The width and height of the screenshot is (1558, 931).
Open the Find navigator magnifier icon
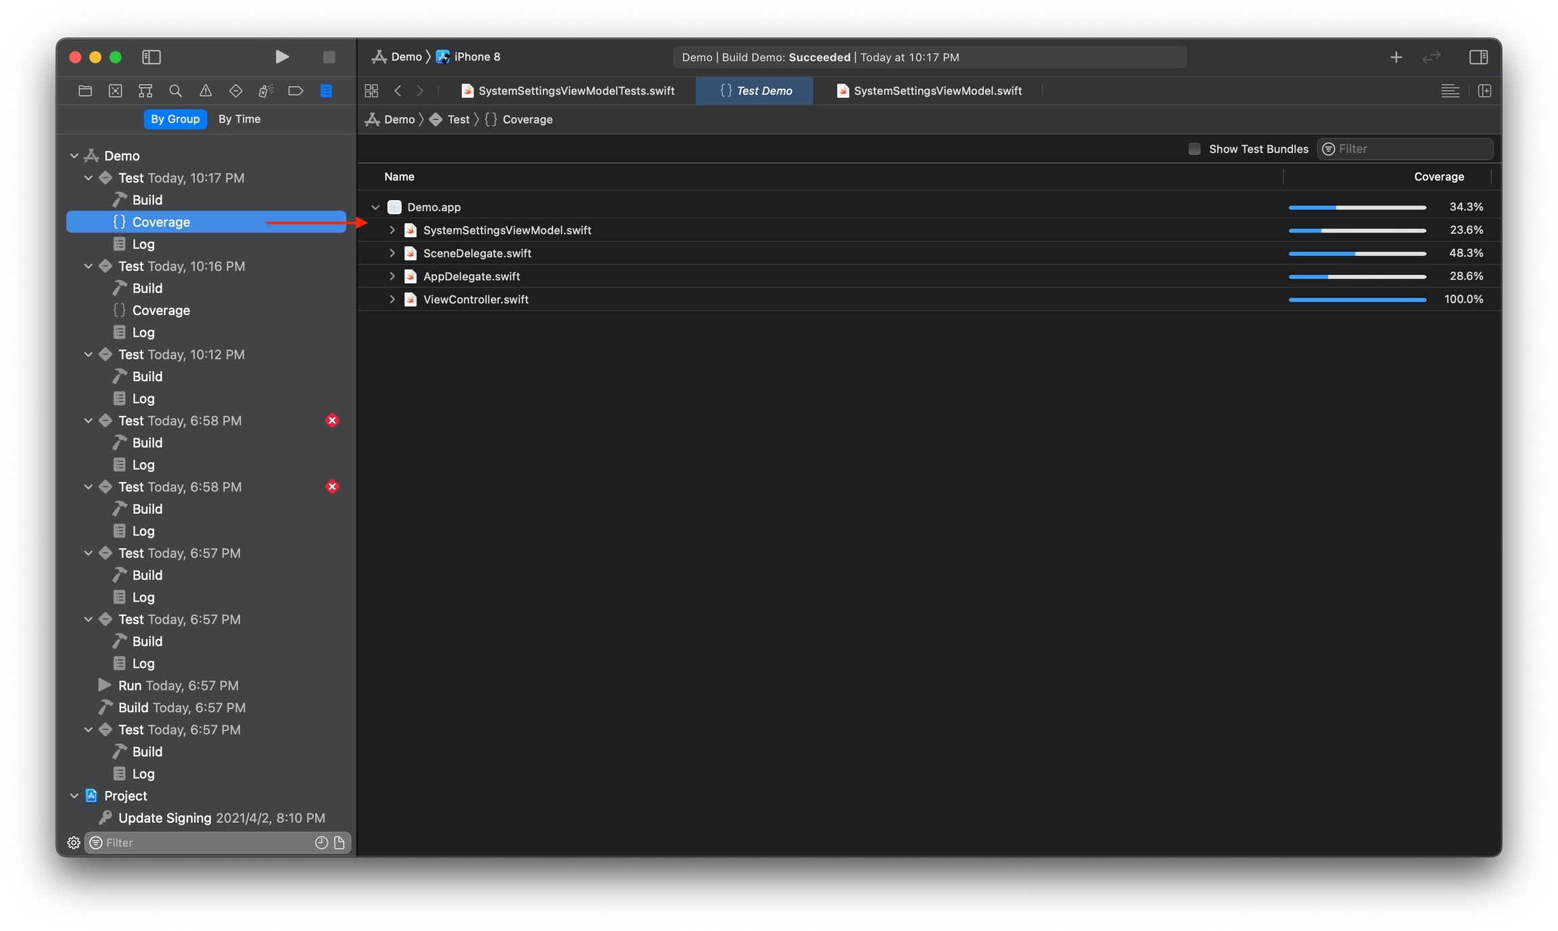click(175, 91)
